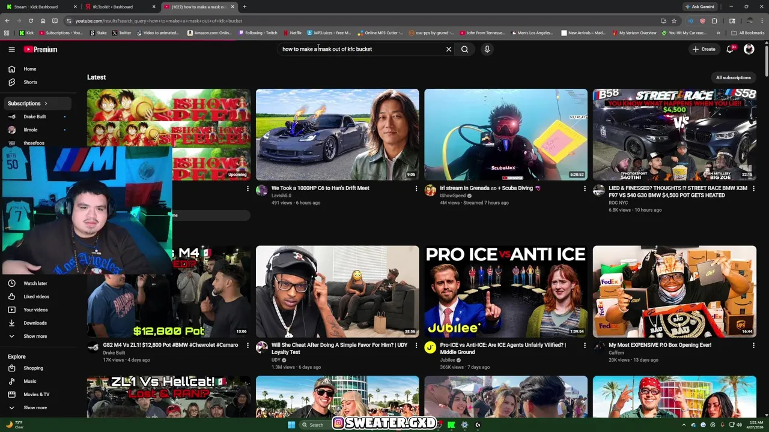Open Watch later in the sidebar
Viewport: 769px width, 432px height.
[x=36, y=283]
